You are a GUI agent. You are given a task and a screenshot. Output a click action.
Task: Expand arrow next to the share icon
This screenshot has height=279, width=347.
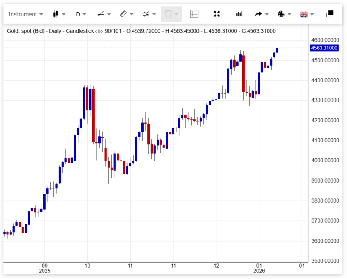(267, 14)
